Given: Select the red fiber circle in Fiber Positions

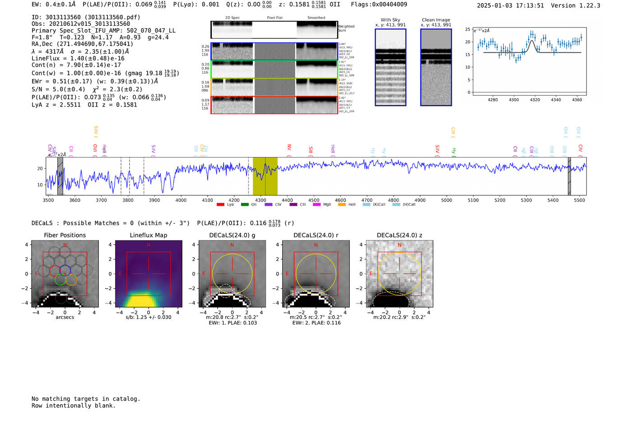Looking at the screenshot, I should pyautogui.click(x=55, y=271).
